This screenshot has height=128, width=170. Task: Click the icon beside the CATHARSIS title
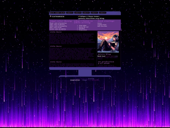[x=50, y=16]
